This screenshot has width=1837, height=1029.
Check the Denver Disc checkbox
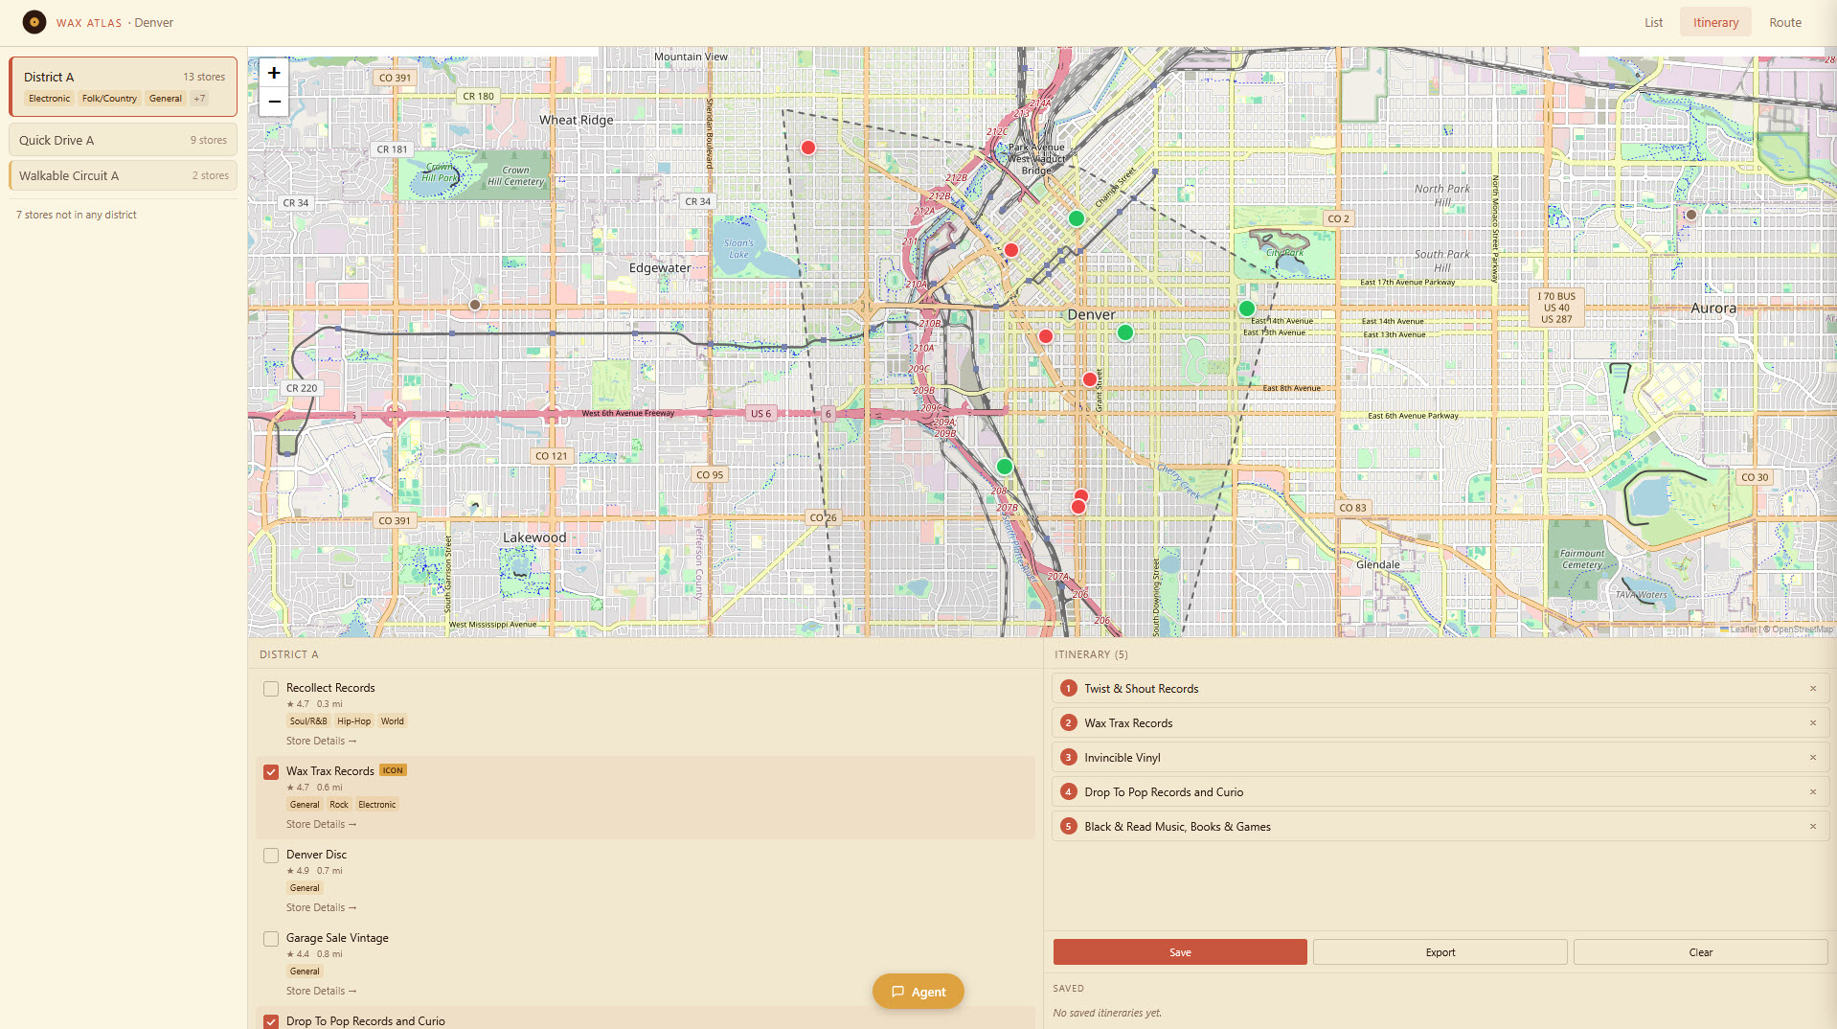pyautogui.click(x=271, y=856)
